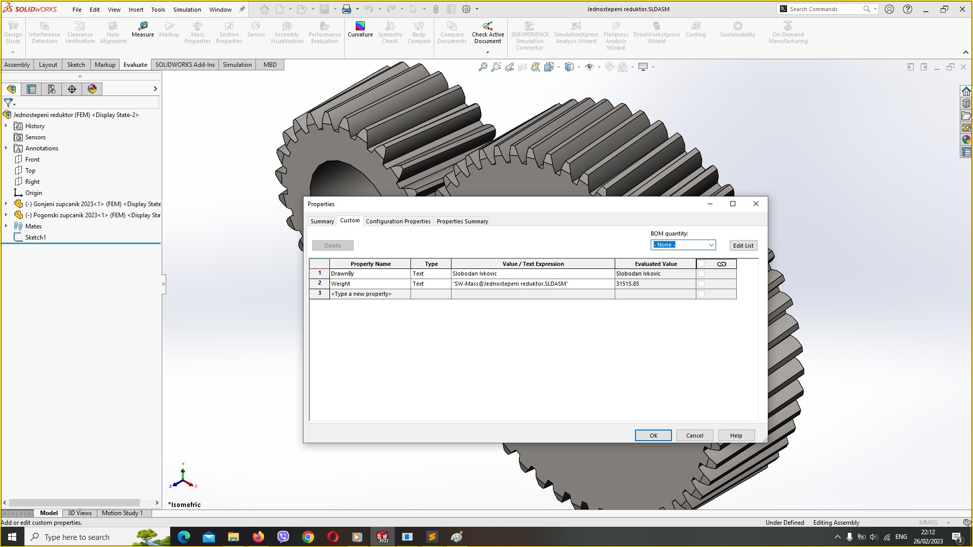Open the DisplayManager tab
Viewport: 973px width, 547px height.
(x=92, y=89)
